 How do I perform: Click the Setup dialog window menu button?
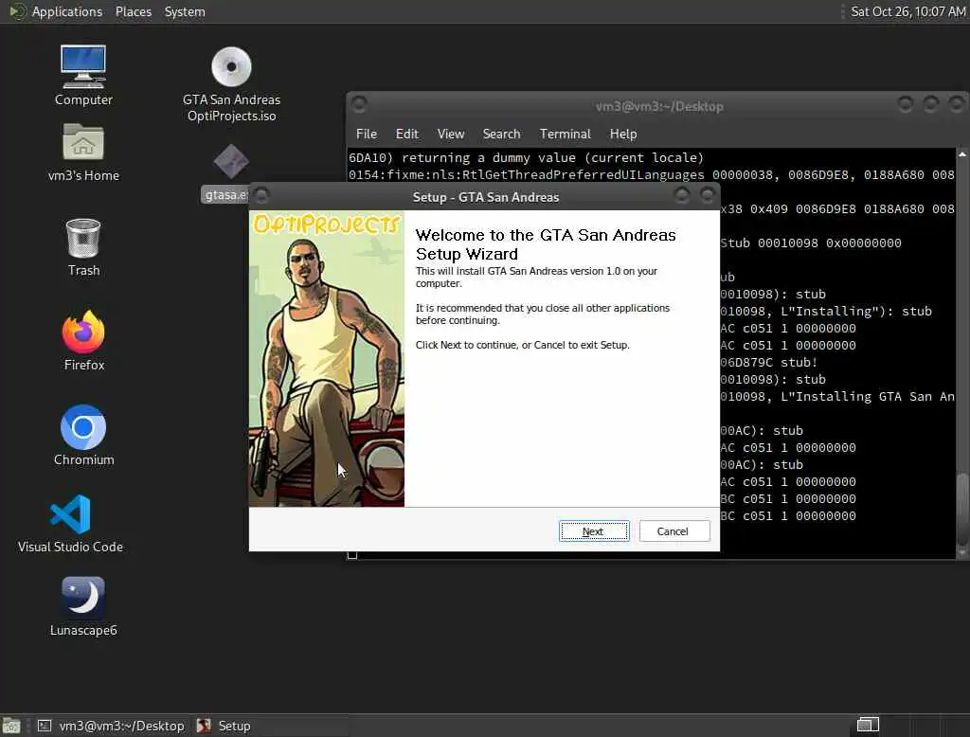[x=261, y=196]
